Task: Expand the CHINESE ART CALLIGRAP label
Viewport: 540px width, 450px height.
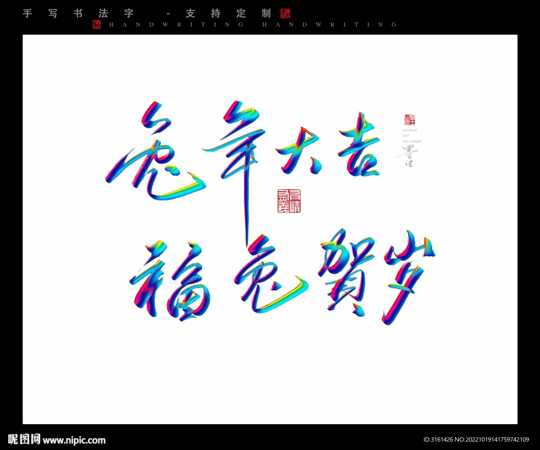Action: point(410,135)
